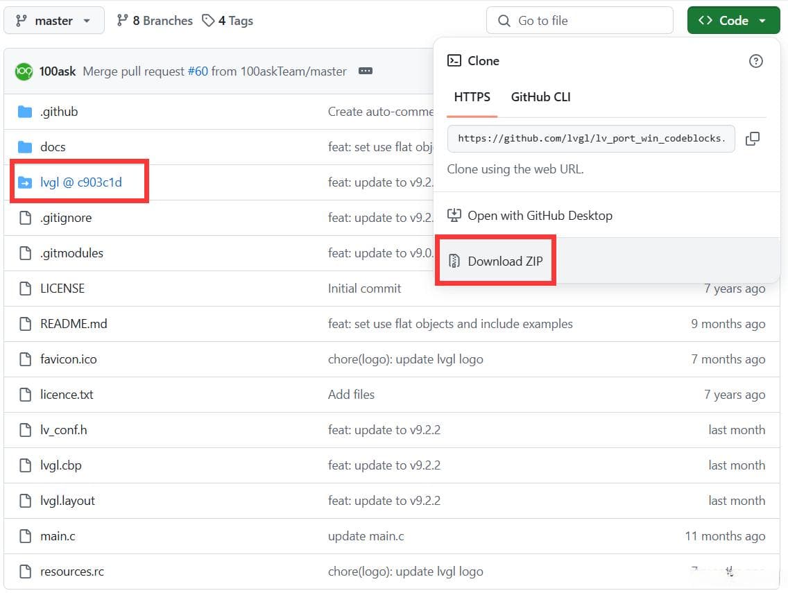This screenshot has height=593, width=788.
Task: Open the .gitignore file
Action: click(66, 218)
